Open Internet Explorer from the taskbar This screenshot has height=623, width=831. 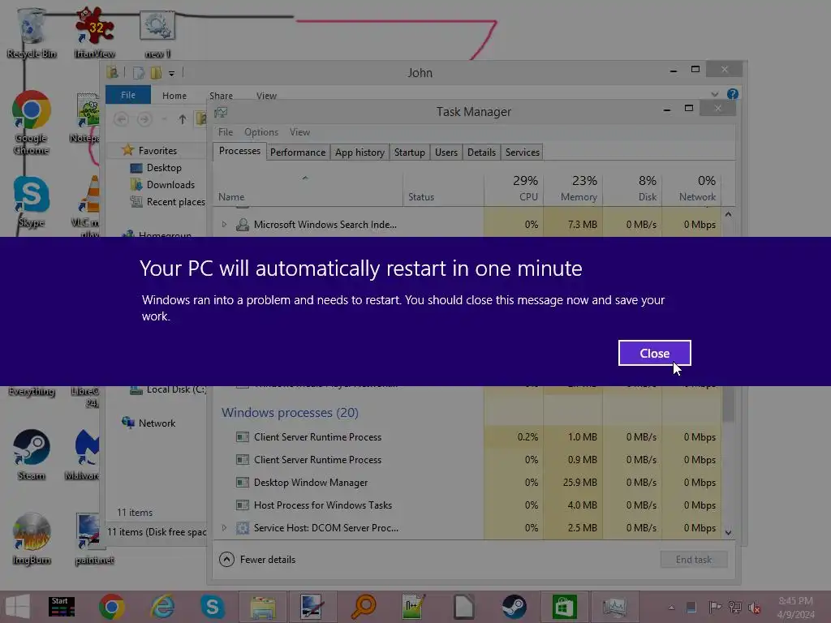[162, 607]
